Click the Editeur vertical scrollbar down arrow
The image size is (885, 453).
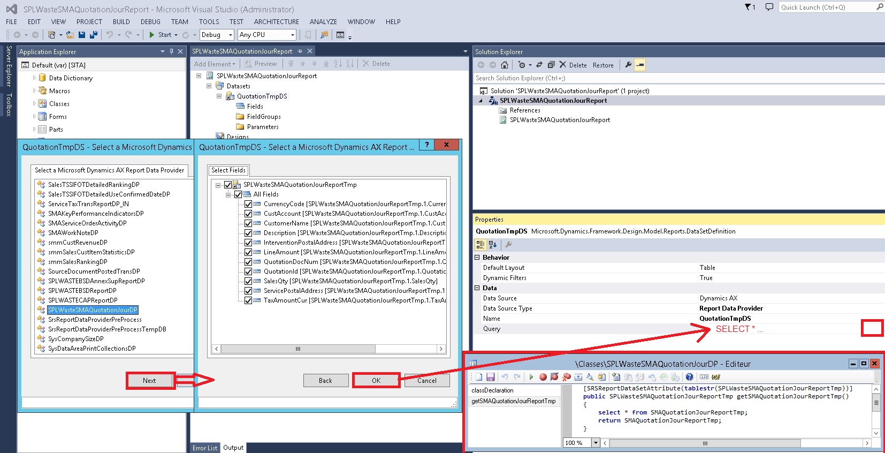point(876,433)
